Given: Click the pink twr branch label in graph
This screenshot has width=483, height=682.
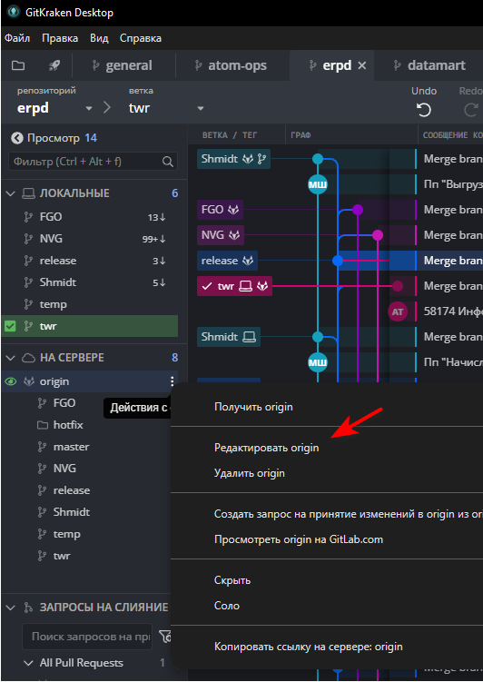Looking at the screenshot, I should pyautogui.click(x=235, y=286).
